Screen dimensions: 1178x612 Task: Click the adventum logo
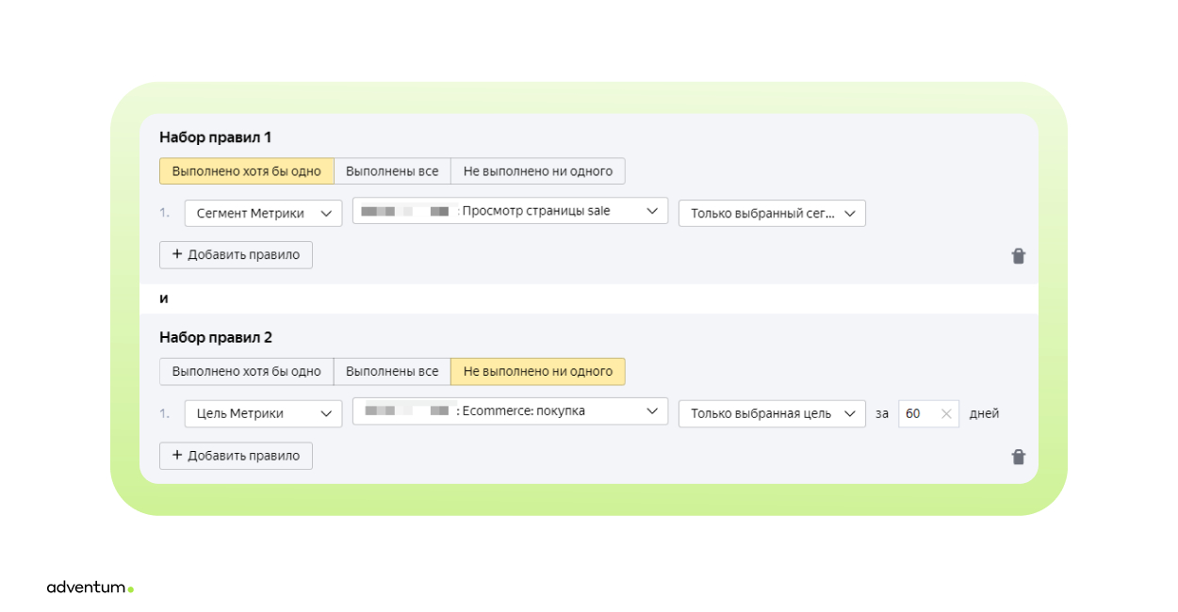(x=90, y=588)
